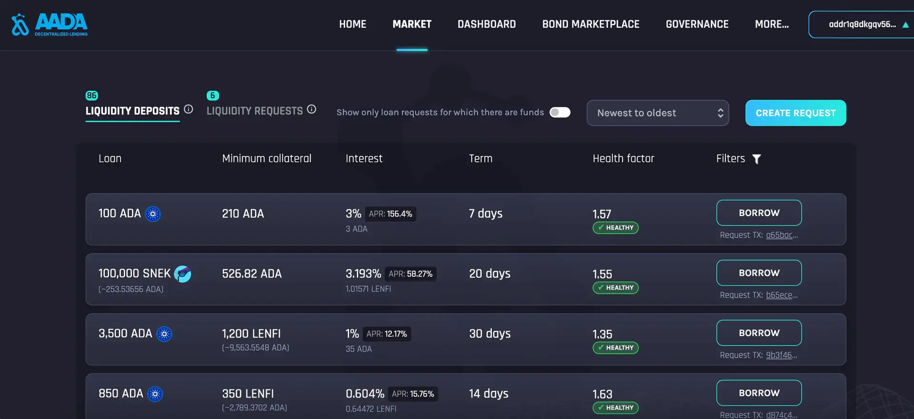This screenshot has width=914, height=419.
Task: Click the Healthy badge for 1.35 health factor
Action: [616, 348]
